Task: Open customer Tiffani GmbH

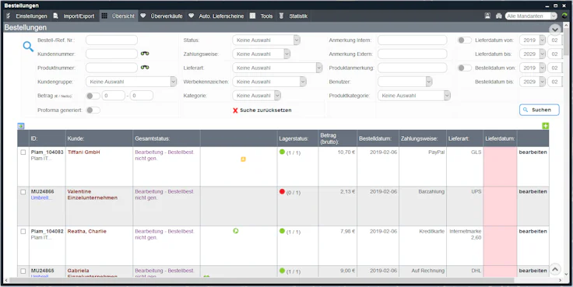Action: 83,152
